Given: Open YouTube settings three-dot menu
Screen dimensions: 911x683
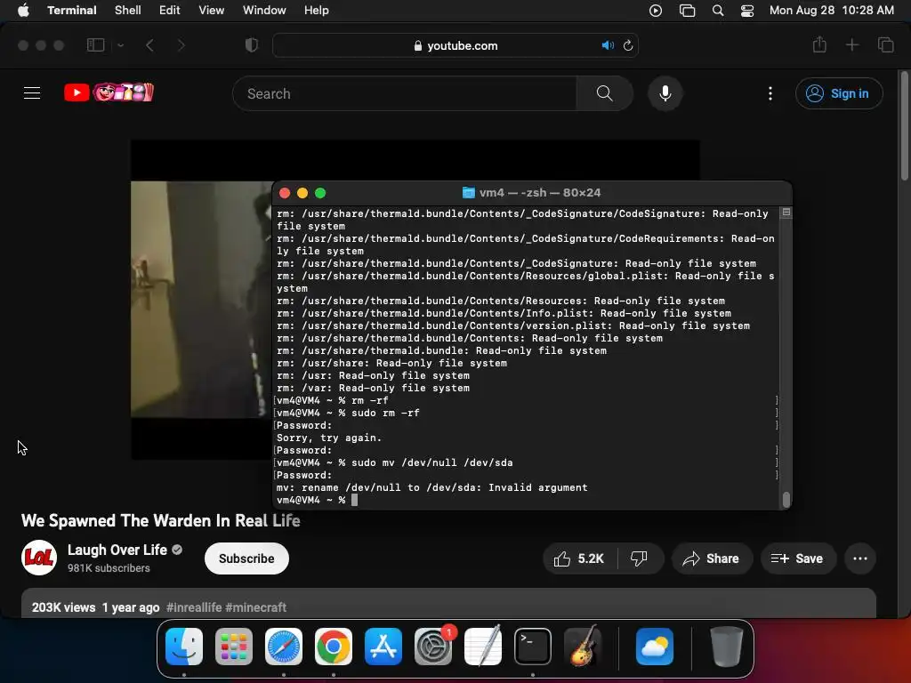Looking at the screenshot, I should pos(770,93).
